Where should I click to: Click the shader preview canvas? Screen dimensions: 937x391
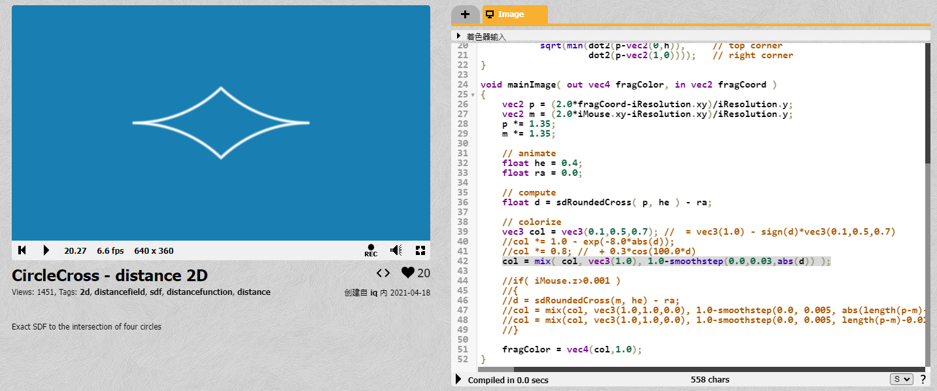221,123
